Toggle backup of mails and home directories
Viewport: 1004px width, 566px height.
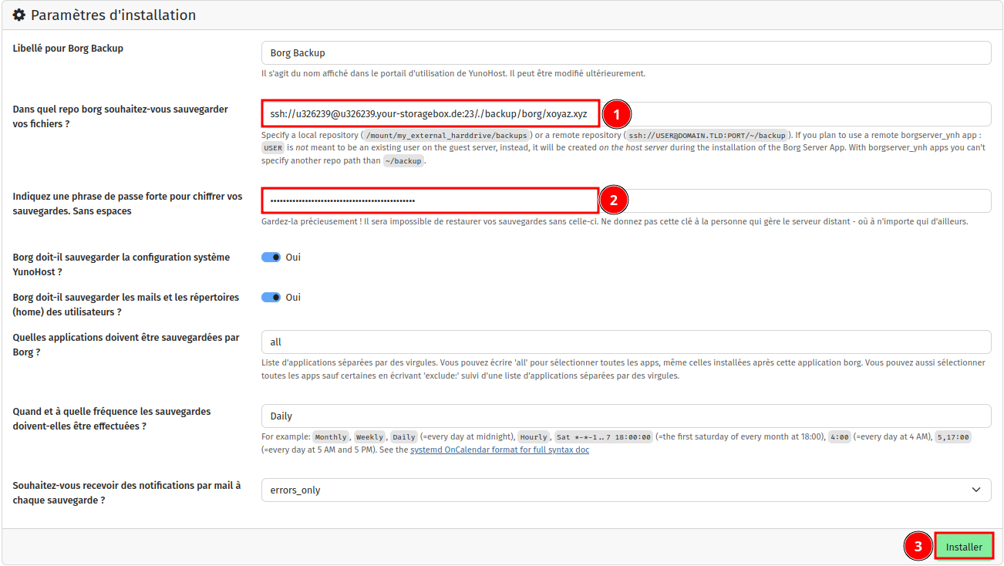(271, 298)
